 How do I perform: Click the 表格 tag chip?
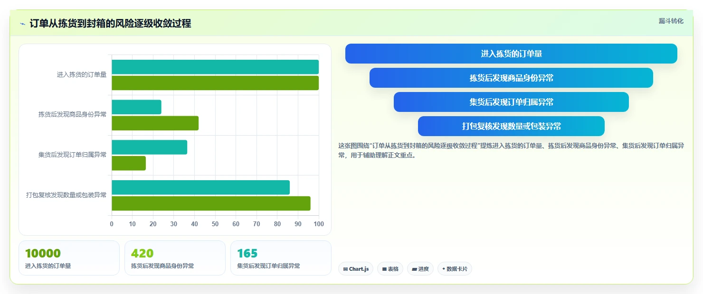coord(390,269)
